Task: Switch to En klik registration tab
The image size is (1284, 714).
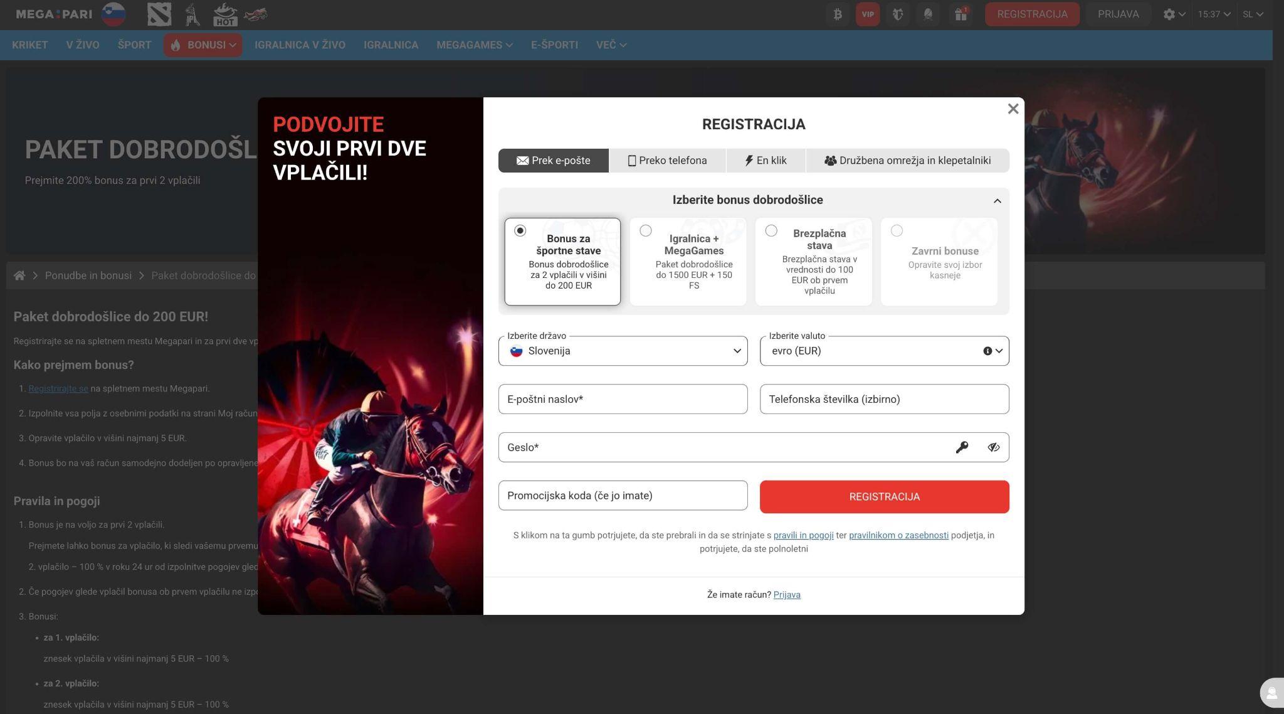Action: [766, 161]
